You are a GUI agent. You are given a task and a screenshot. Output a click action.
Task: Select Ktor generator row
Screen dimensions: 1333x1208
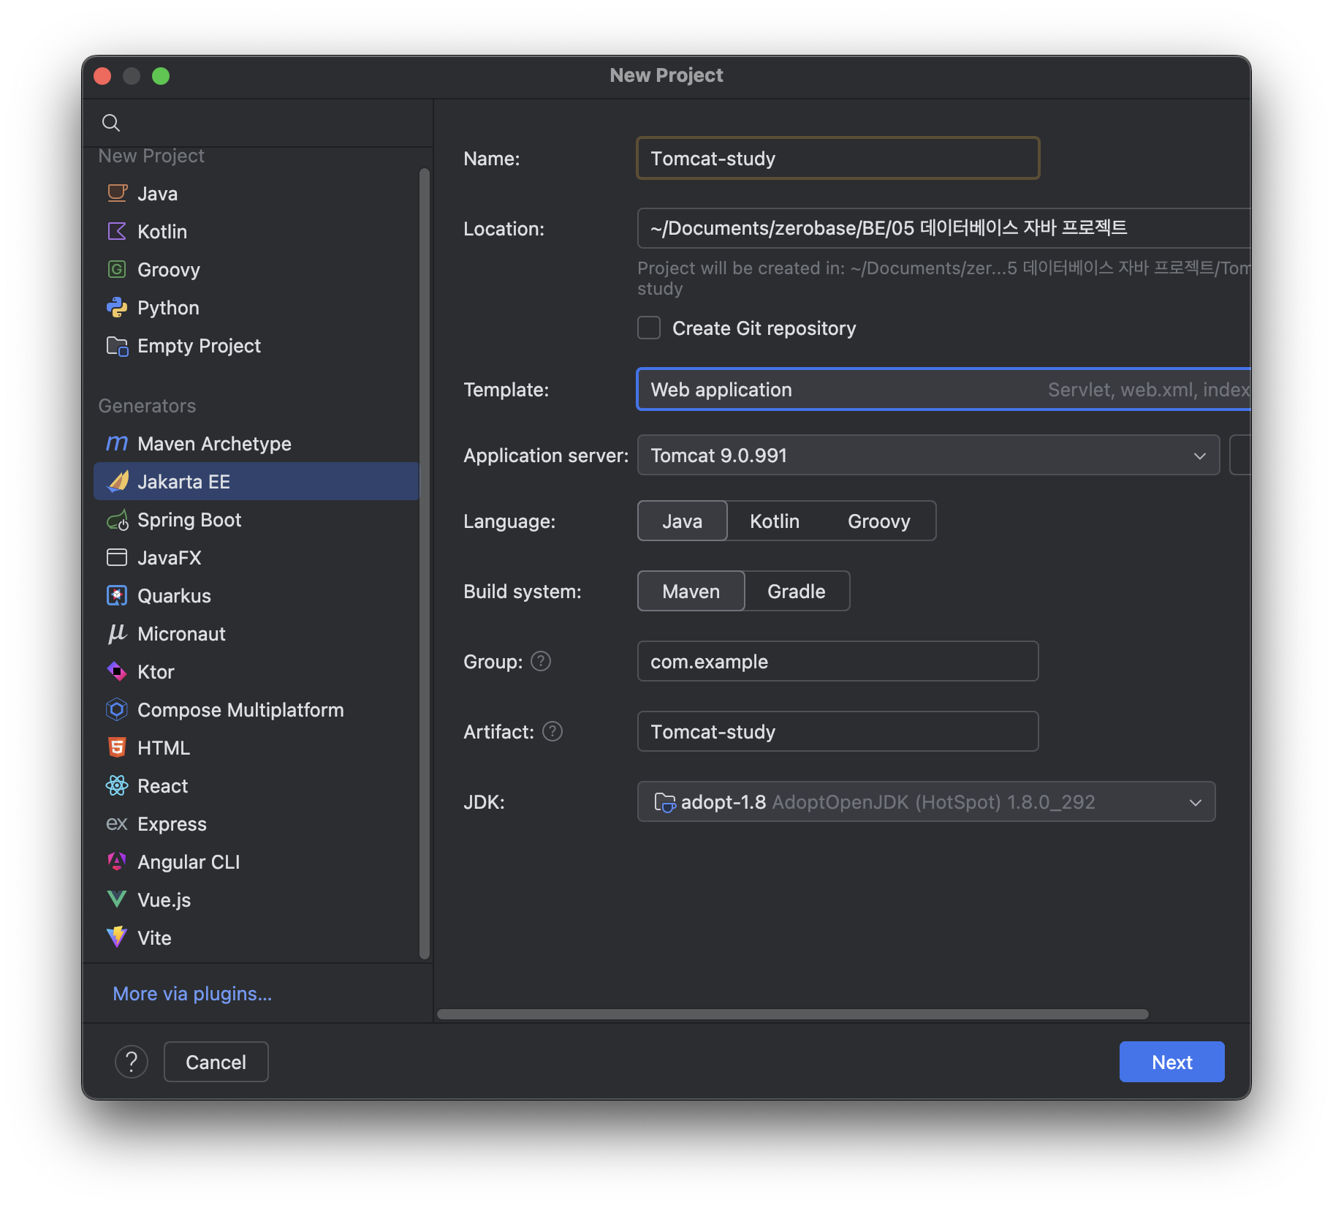(x=257, y=671)
